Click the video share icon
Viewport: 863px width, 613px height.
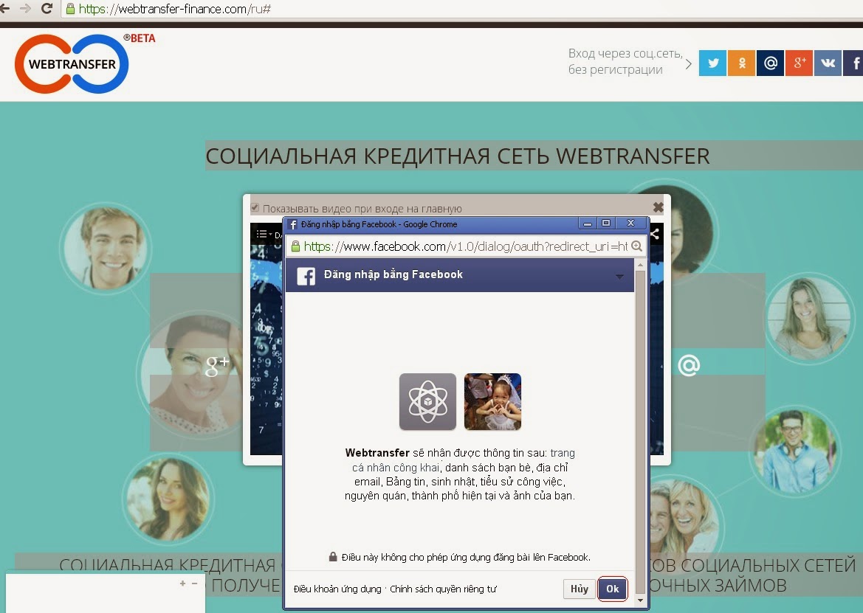(x=655, y=234)
